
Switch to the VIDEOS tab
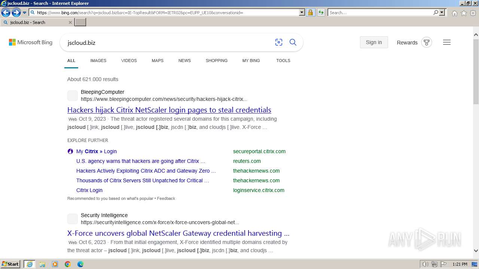point(129,61)
